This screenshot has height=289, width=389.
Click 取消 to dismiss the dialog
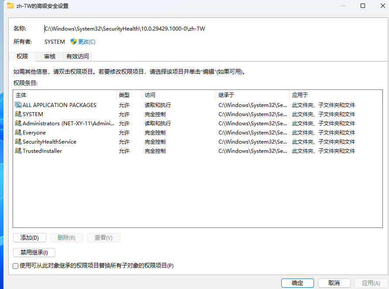coord(334,283)
